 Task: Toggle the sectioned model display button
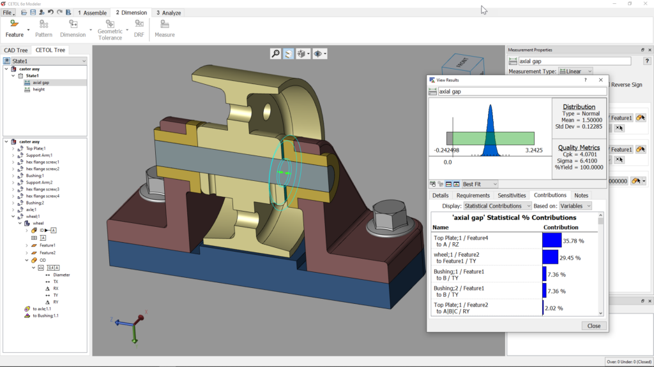289,54
